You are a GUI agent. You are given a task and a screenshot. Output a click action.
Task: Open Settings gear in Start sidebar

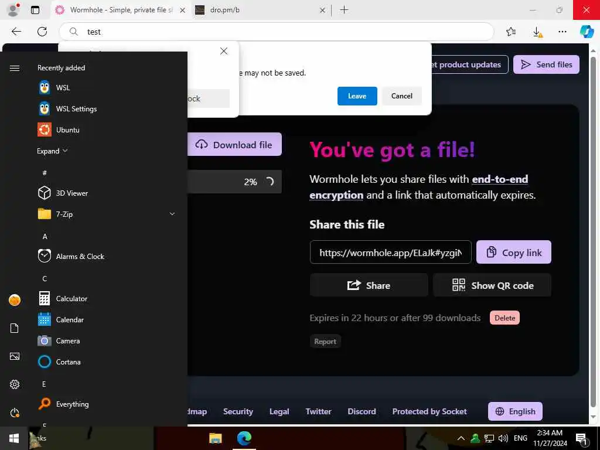click(15, 384)
